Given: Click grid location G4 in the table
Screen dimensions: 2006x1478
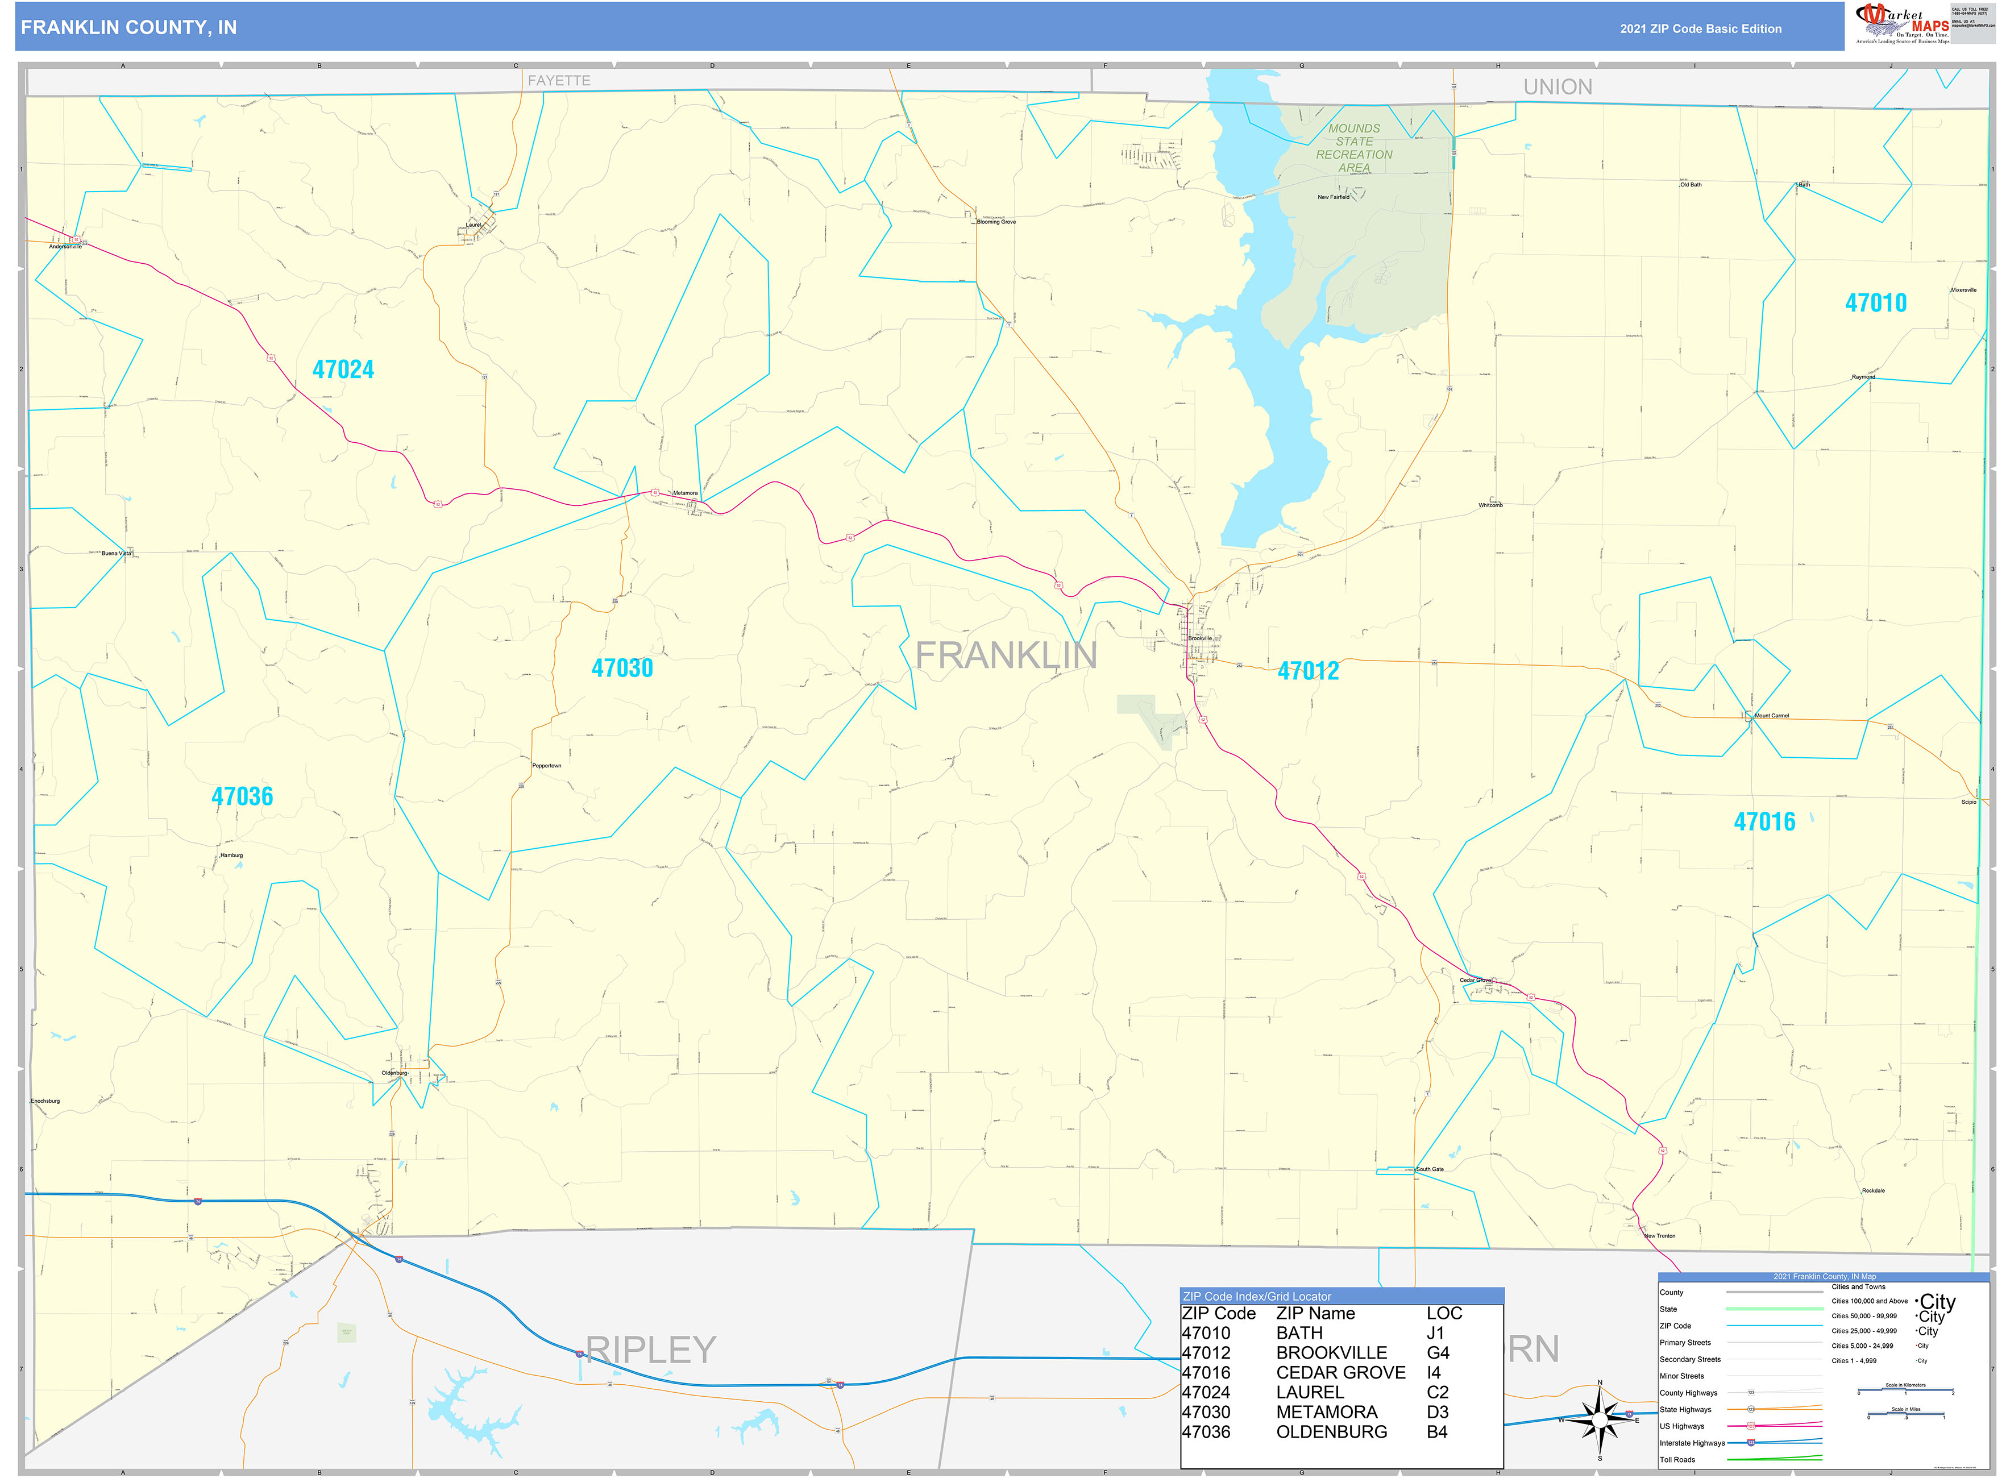Looking at the screenshot, I should click(x=1438, y=1353).
